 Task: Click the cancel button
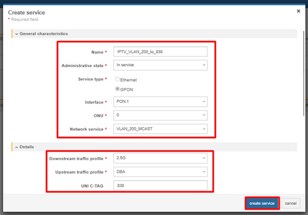tap(290, 203)
